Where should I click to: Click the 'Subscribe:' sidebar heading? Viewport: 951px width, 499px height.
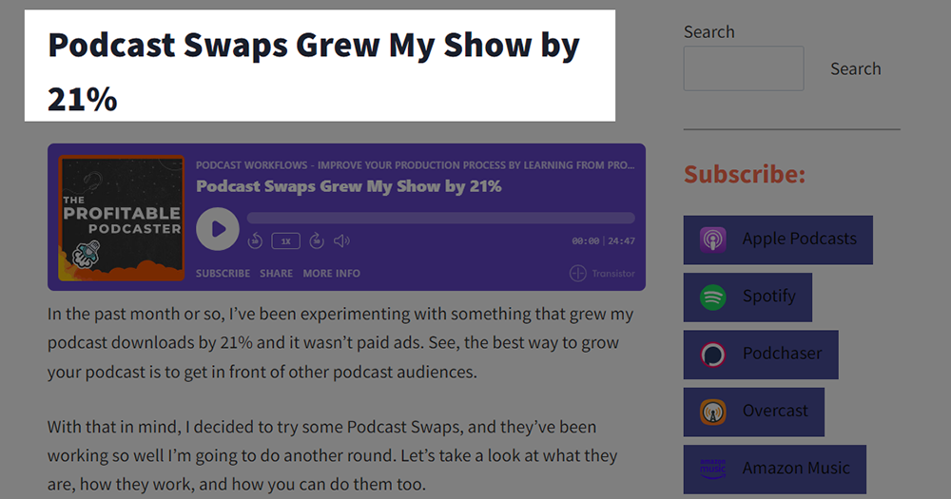(745, 175)
